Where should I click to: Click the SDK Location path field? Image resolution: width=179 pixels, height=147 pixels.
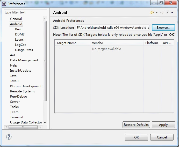(113, 28)
